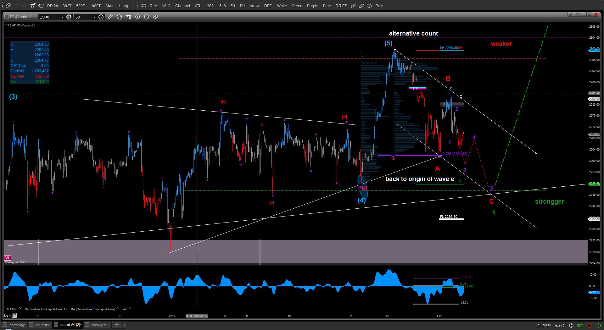
Task: Toggle checkbox on weakly MP page tab
Action: click(87, 325)
